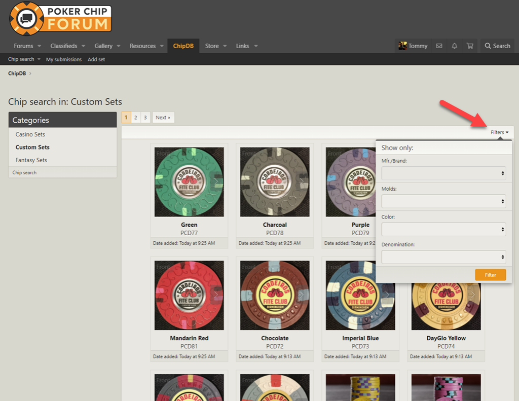Click the DayGlo Yellow chip title

[x=446, y=338]
